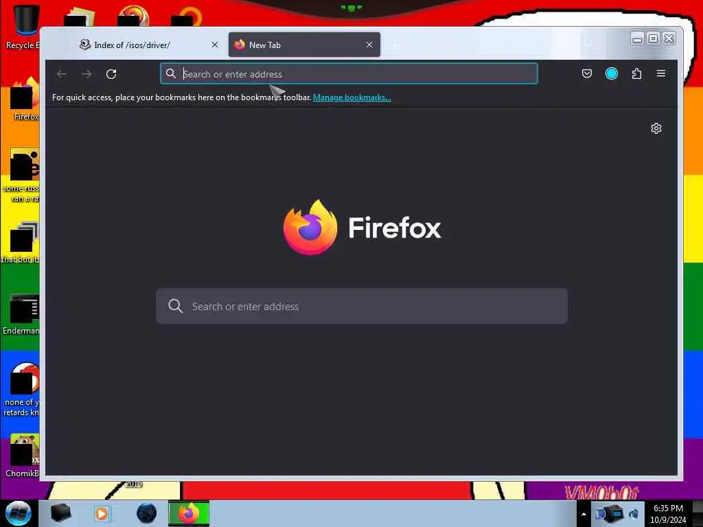Open the Save to Pocket button
The height and width of the screenshot is (527, 703).
tap(586, 73)
